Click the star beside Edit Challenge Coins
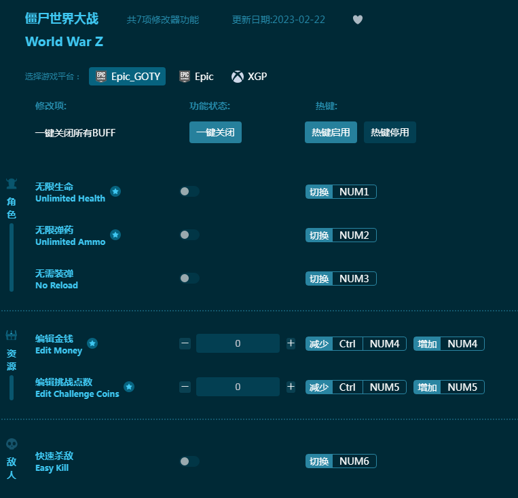Image resolution: width=518 pixels, height=498 pixels. pyautogui.click(x=129, y=387)
